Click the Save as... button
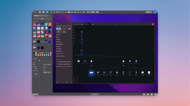This screenshot has height=106, width=190. coord(148,12)
